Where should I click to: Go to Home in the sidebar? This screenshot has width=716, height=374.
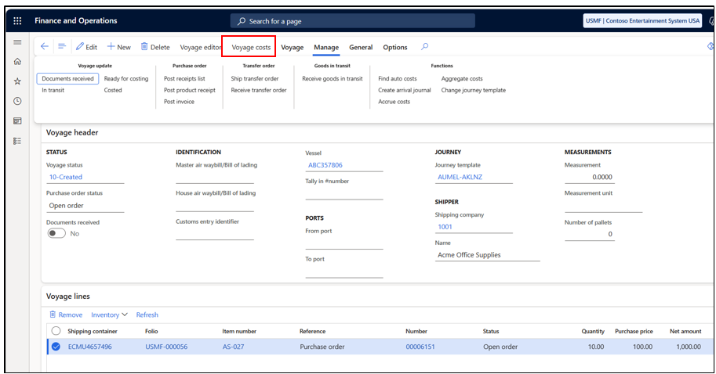click(x=17, y=62)
